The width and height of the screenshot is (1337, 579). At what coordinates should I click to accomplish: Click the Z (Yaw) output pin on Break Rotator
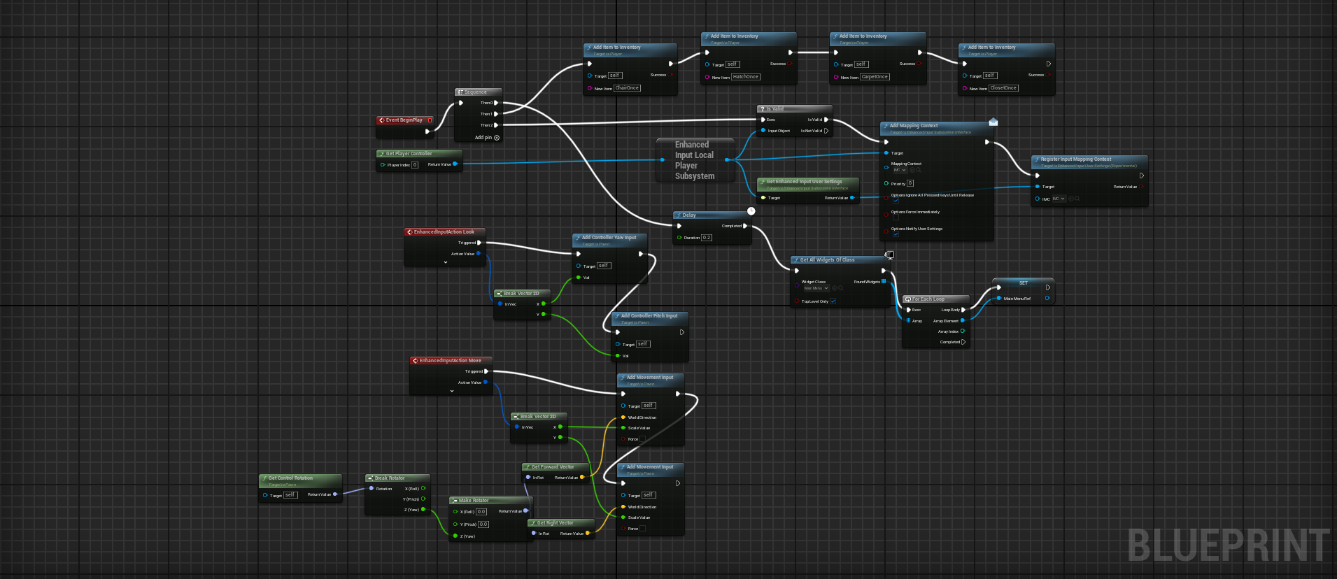(x=423, y=509)
